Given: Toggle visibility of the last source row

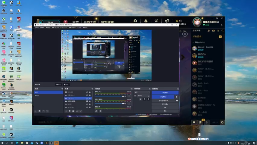Looking at the screenshot, I should [x=87, y=107].
